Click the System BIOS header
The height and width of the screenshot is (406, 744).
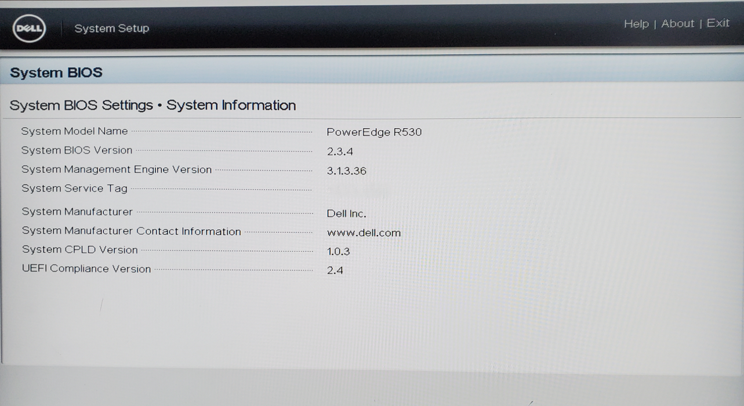tap(56, 72)
